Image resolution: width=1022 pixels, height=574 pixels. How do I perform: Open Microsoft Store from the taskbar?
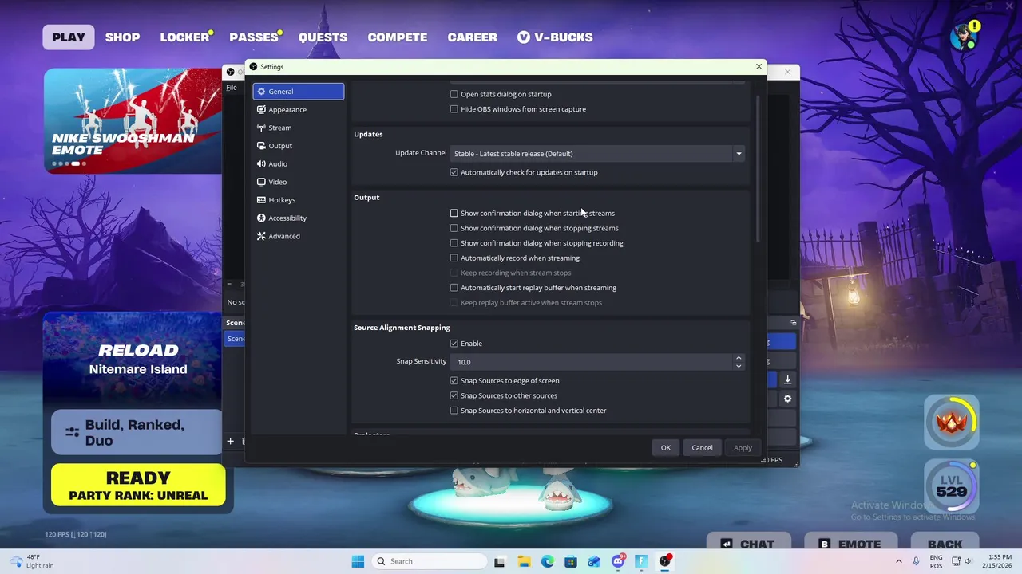[571, 561]
